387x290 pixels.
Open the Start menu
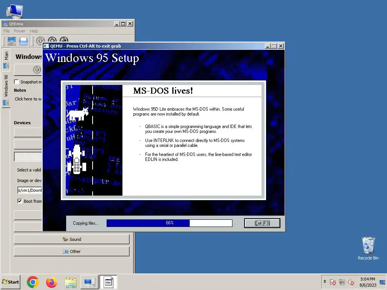(10, 282)
